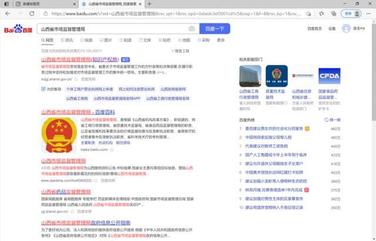Image resolution: width=376 pixels, height=241 pixels.
Task: Click 换一换 refresh icon in 百度热榜
Action: [326, 120]
